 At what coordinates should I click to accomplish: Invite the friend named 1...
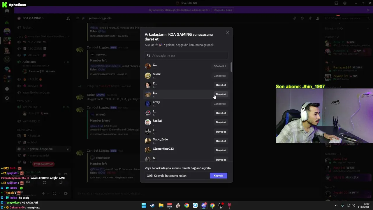click(x=221, y=113)
